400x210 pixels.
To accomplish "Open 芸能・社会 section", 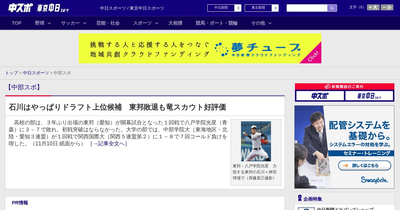I will (108, 23).
